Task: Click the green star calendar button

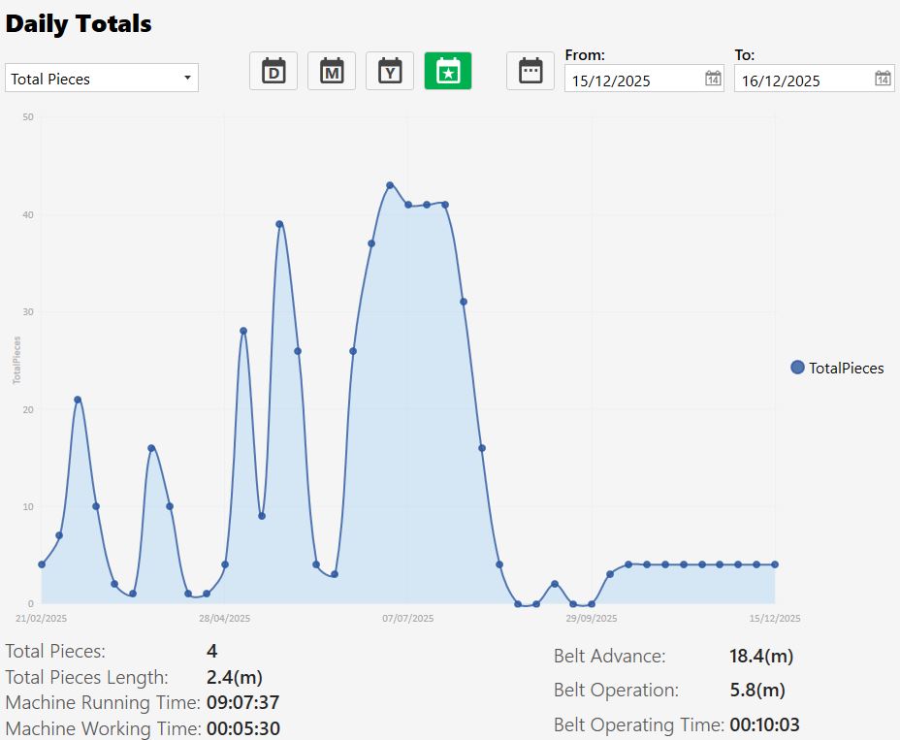Action: click(448, 71)
